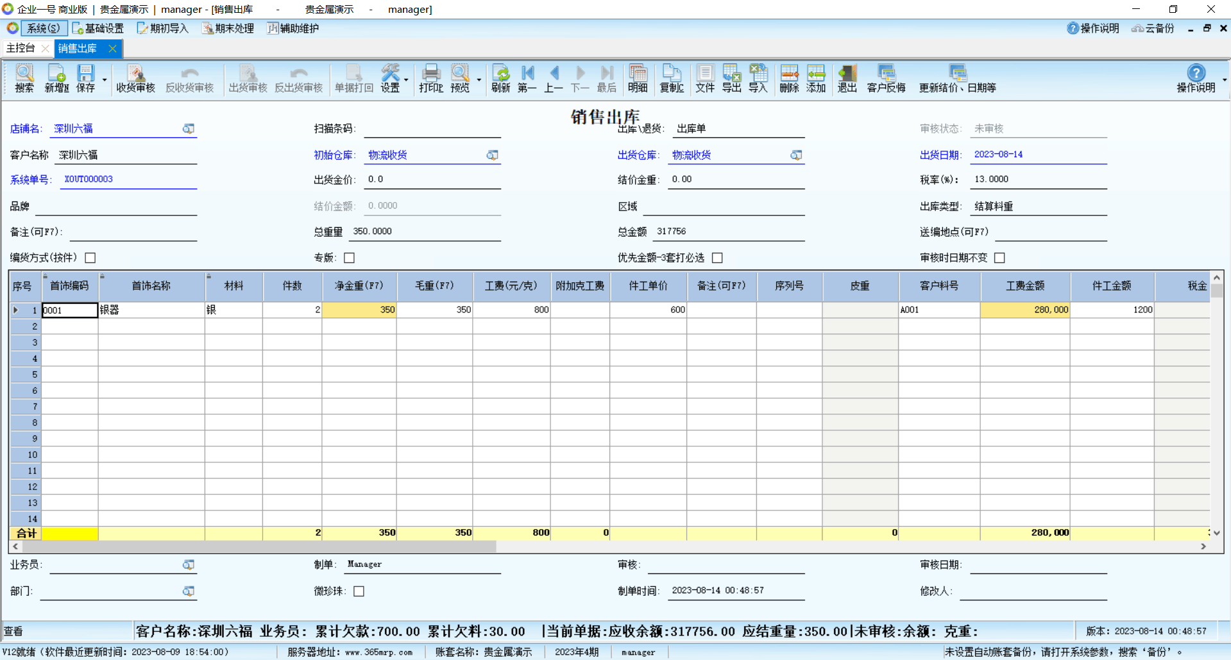This screenshot has width=1231, height=660.
Task: Open the 出货仓库 lookup selector
Action: 796,155
